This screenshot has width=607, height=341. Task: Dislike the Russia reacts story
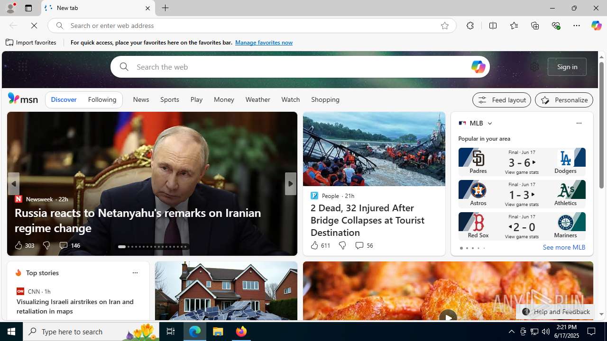pos(46,245)
